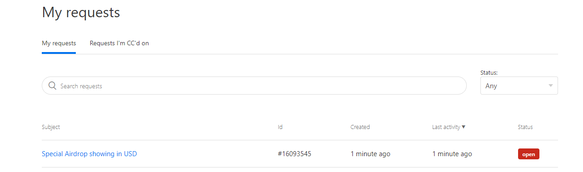Click the Last activity sort arrow

464,127
